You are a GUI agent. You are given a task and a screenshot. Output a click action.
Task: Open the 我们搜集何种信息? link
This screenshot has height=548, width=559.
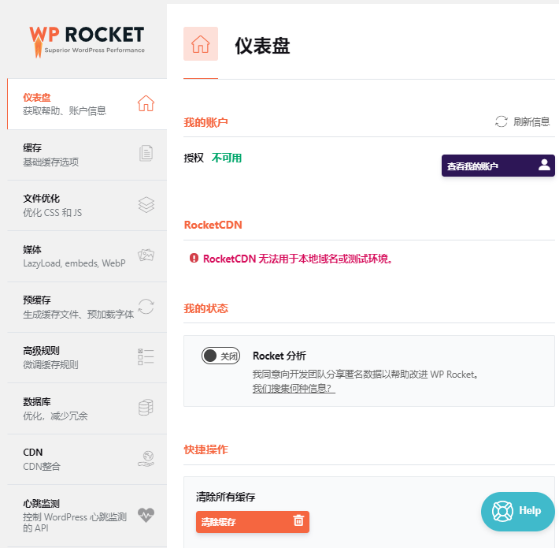pyautogui.click(x=294, y=389)
